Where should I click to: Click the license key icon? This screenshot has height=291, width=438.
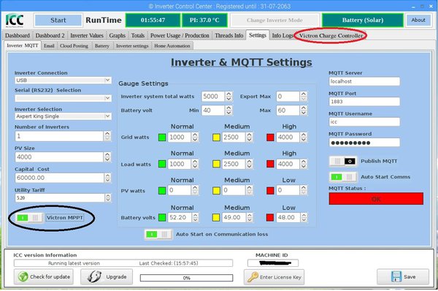(253, 277)
